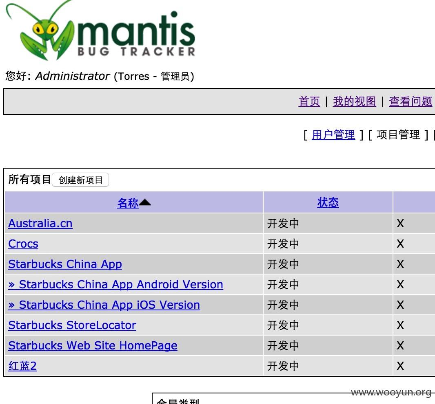Viewport: 435px width, 404px height.
Task: Click 开发中 status in 红蓝2 row
Action: point(283,366)
